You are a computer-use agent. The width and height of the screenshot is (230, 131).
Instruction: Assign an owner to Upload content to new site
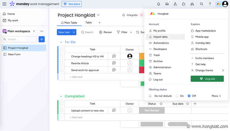coord(130,110)
